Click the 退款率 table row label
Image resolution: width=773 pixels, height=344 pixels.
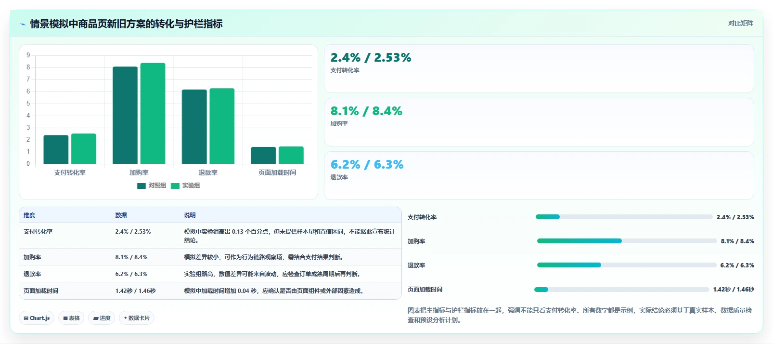point(32,274)
